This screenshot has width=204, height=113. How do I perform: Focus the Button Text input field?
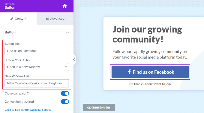[x=37, y=51]
